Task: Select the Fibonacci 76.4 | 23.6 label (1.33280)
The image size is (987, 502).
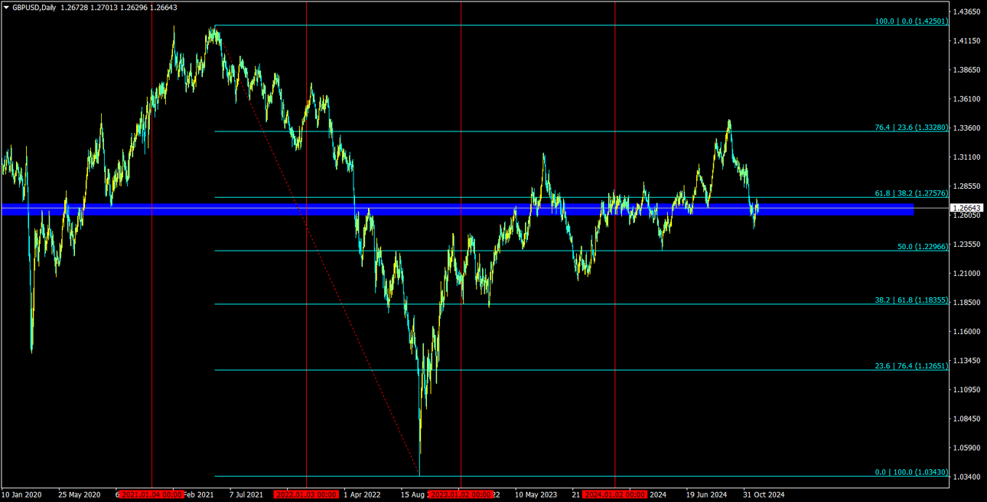Action: point(911,128)
